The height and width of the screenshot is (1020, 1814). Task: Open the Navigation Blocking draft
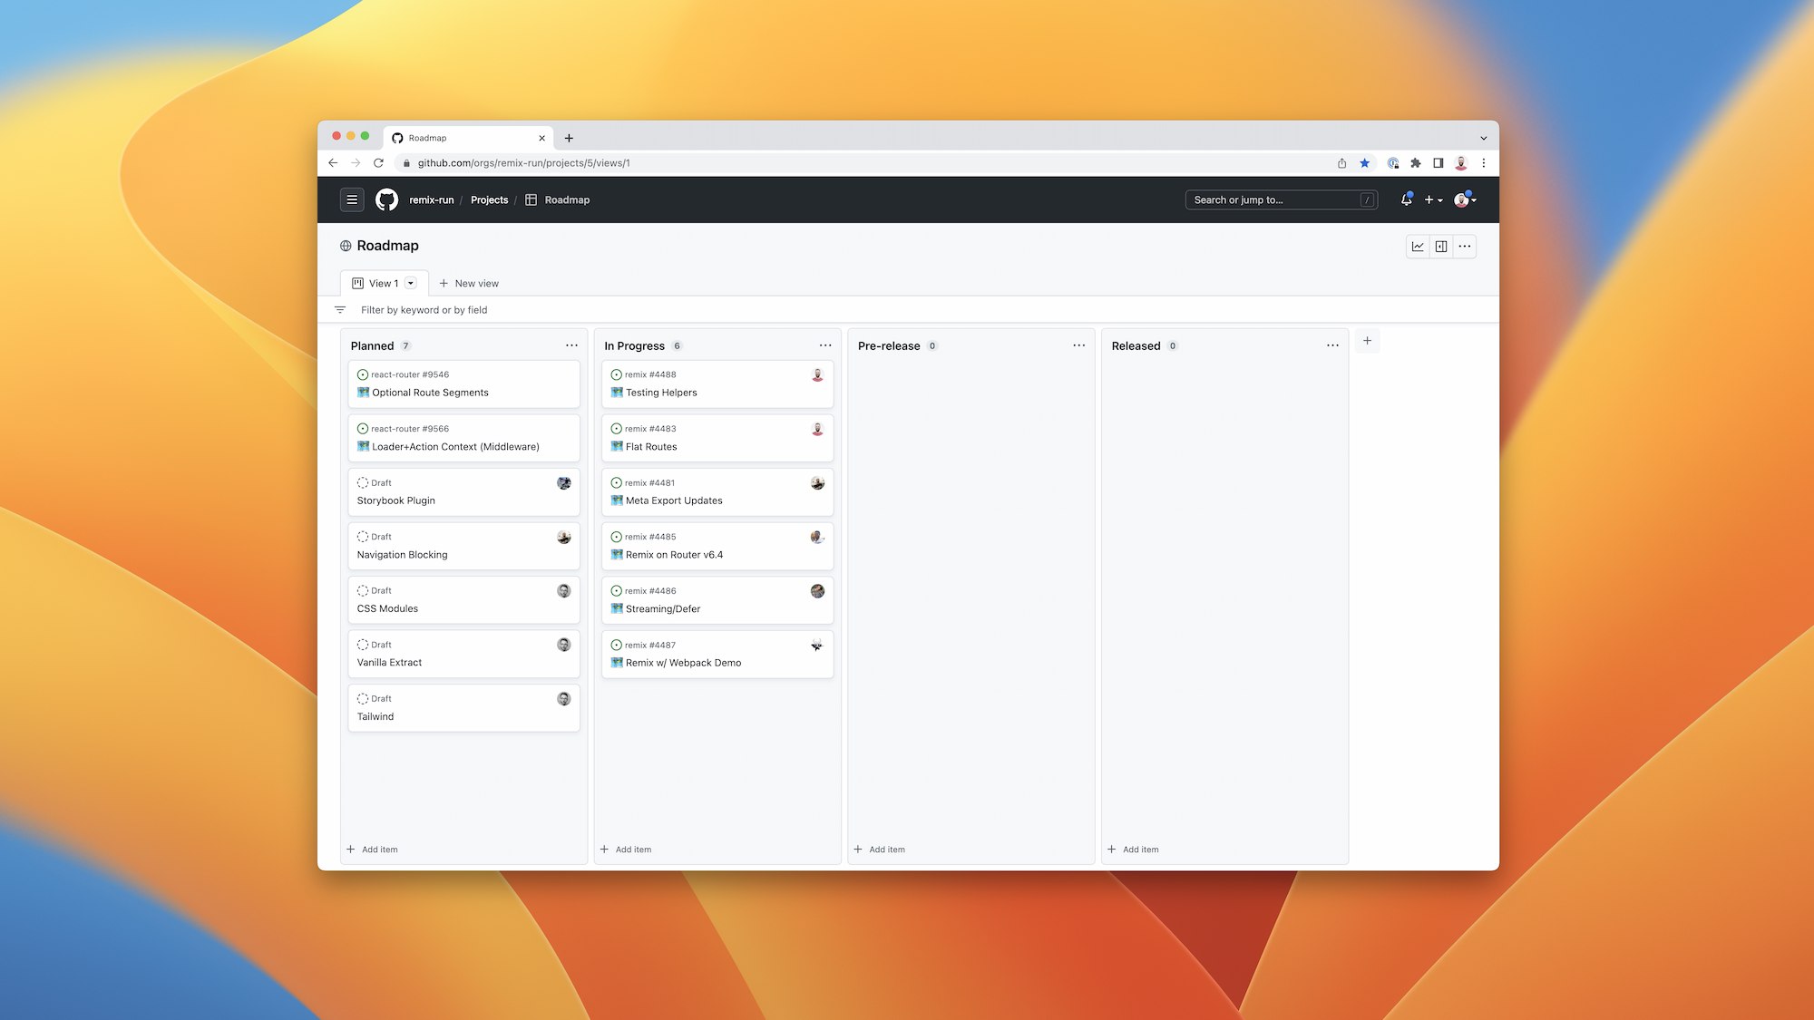click(x=402, y=555)
